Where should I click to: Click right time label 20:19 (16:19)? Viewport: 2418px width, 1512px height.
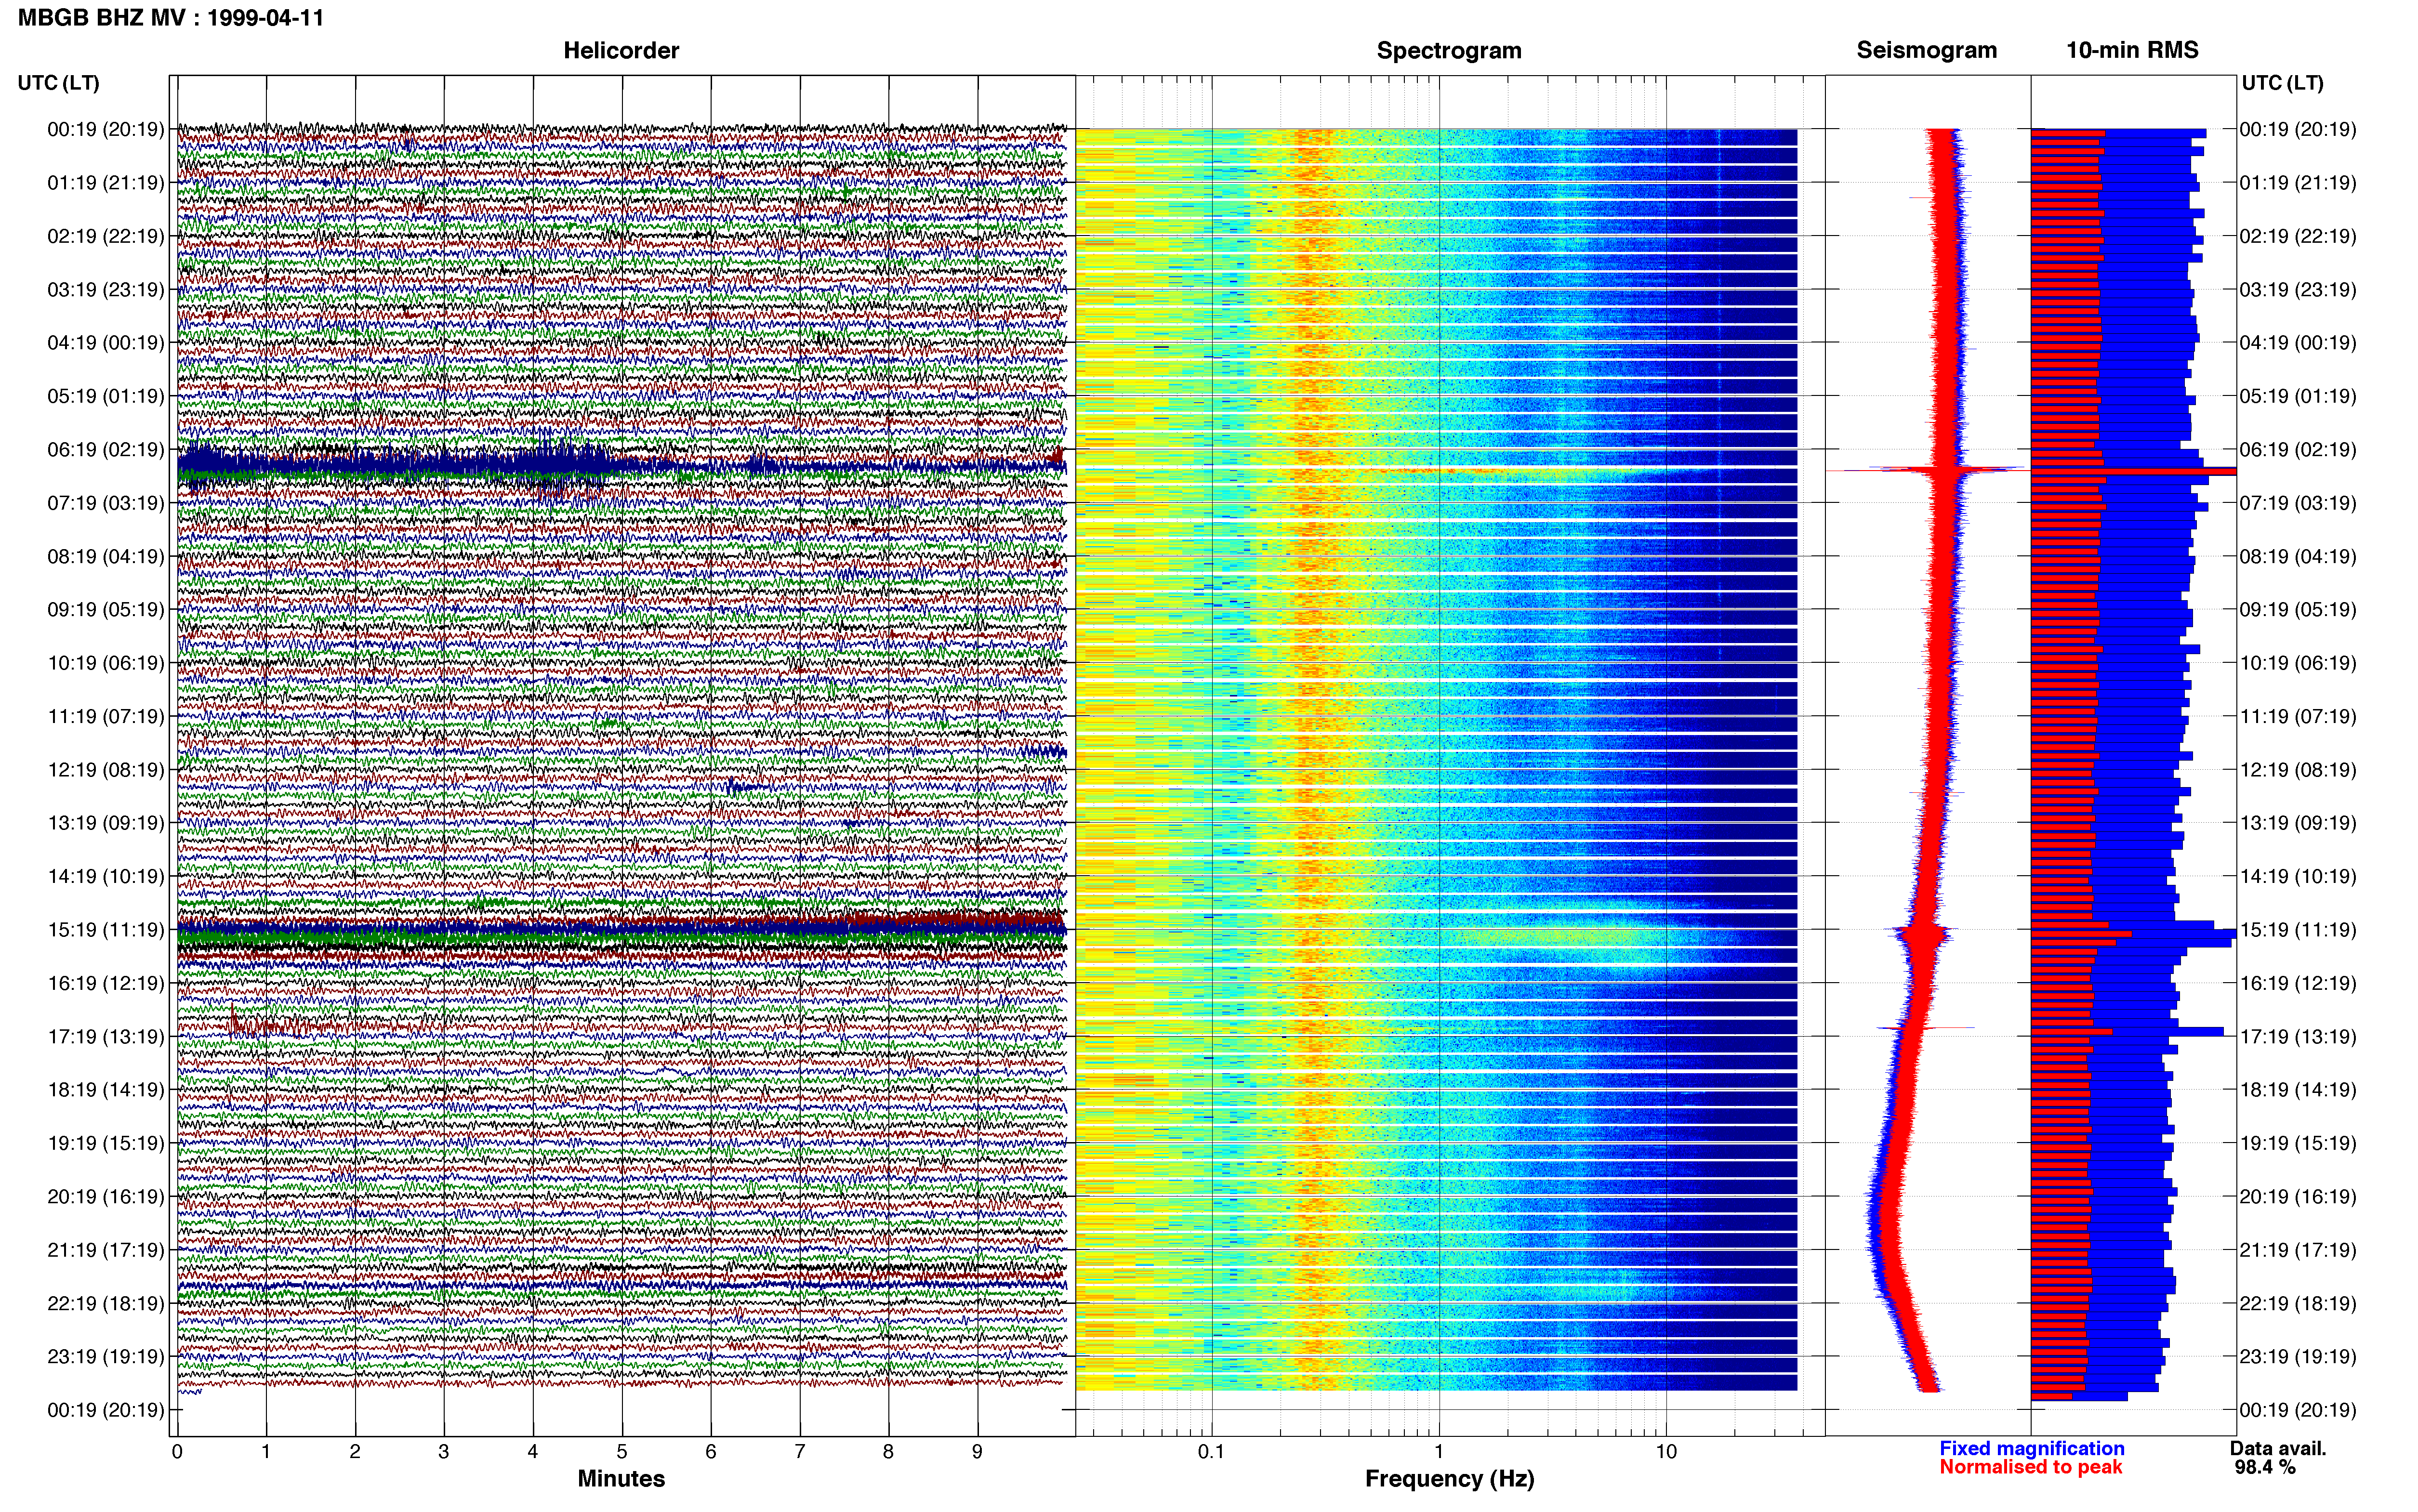2298,1196
